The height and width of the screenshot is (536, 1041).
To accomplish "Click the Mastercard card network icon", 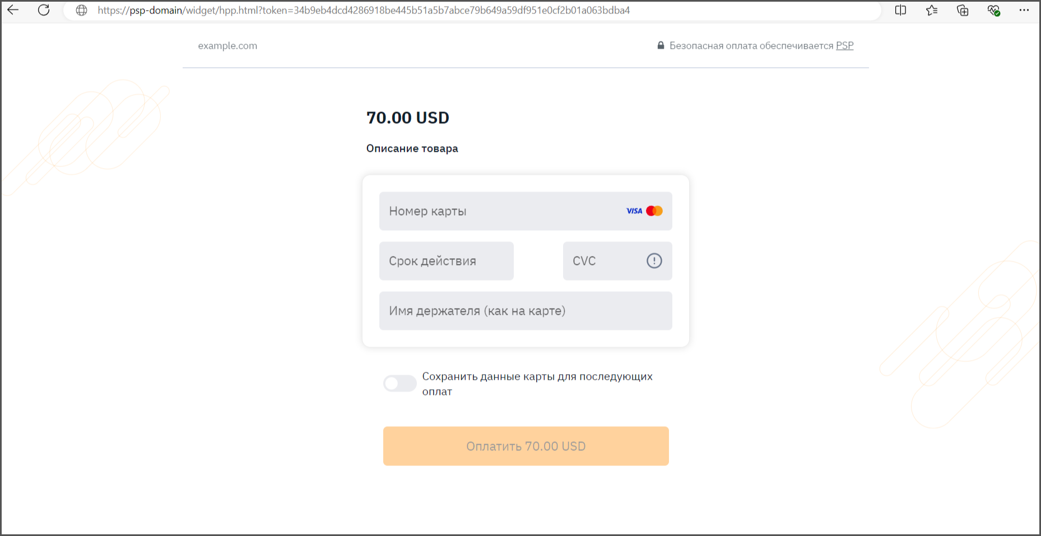I will coord(653,210).
